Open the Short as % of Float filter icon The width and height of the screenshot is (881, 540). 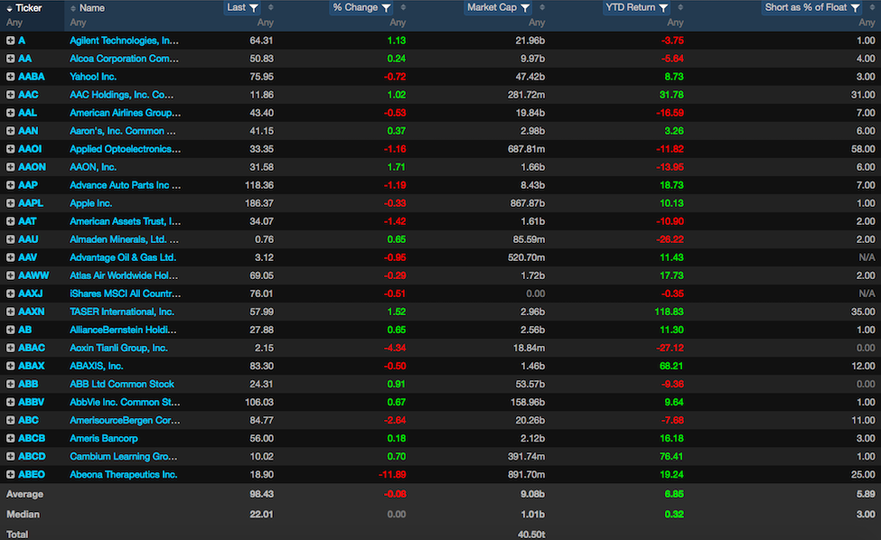(855, 8)
